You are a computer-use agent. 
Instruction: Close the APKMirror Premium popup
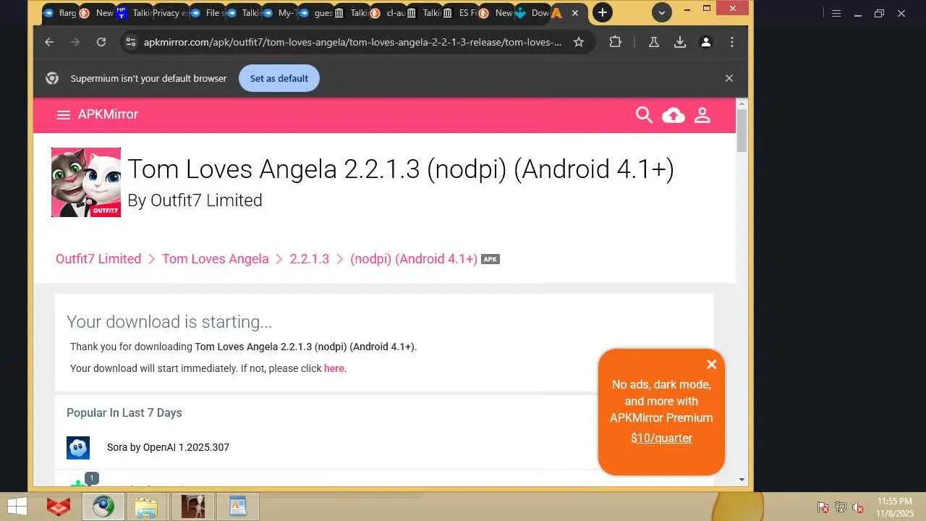click(x=712, y=365)
